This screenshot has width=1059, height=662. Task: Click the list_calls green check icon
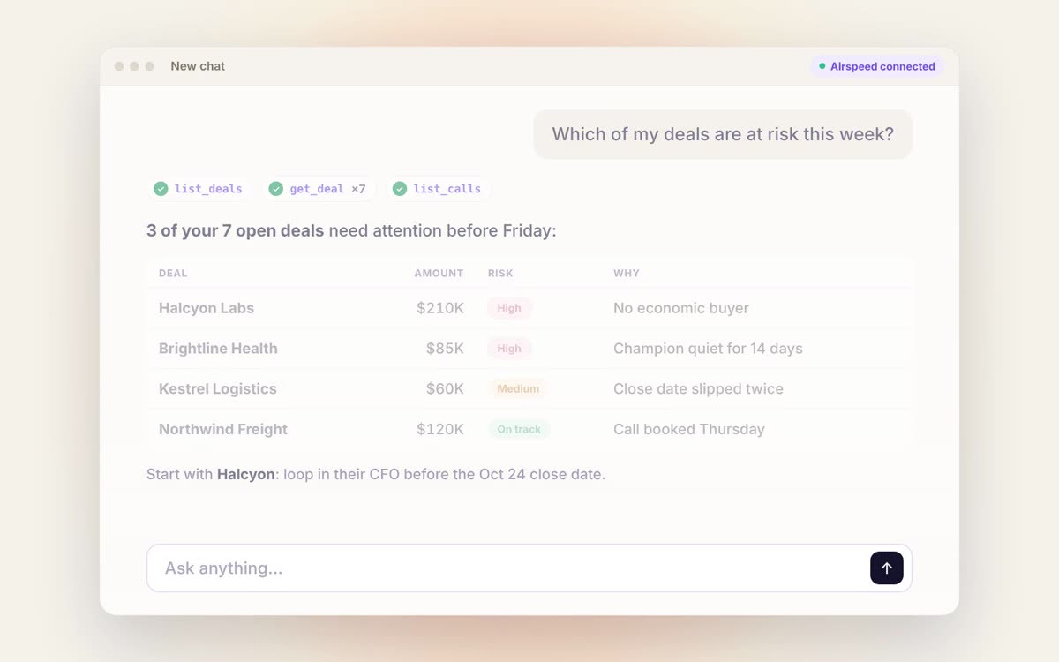pos(400,188)
